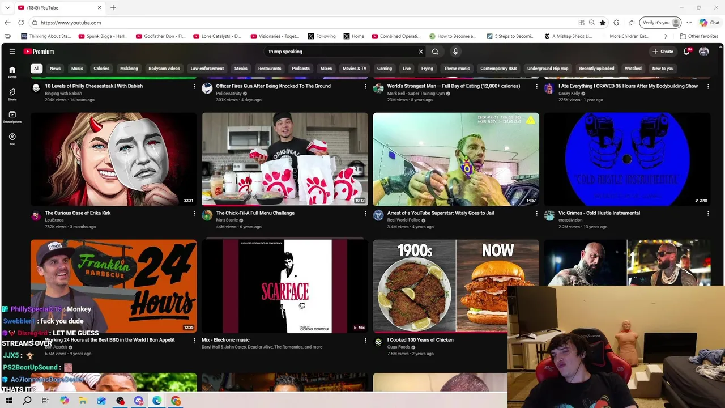Open Shorts from the sidebar

(x=12, y=94)
